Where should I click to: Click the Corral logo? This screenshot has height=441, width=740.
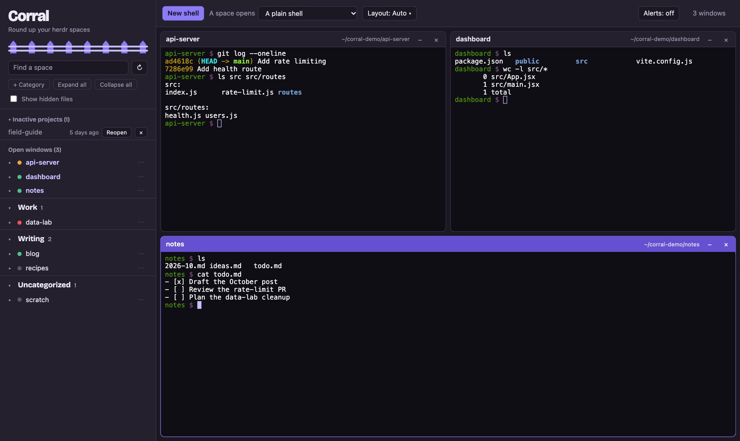click(x=28, y=16)
